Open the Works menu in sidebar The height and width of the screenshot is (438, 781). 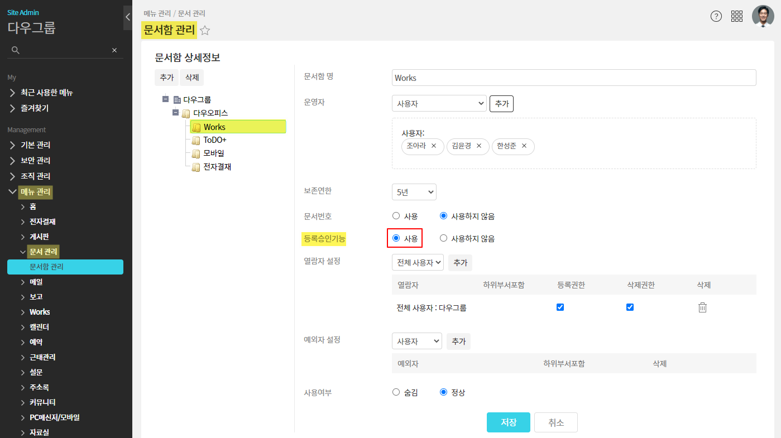40,312
